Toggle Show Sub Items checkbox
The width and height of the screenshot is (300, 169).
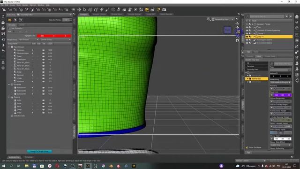247,147
